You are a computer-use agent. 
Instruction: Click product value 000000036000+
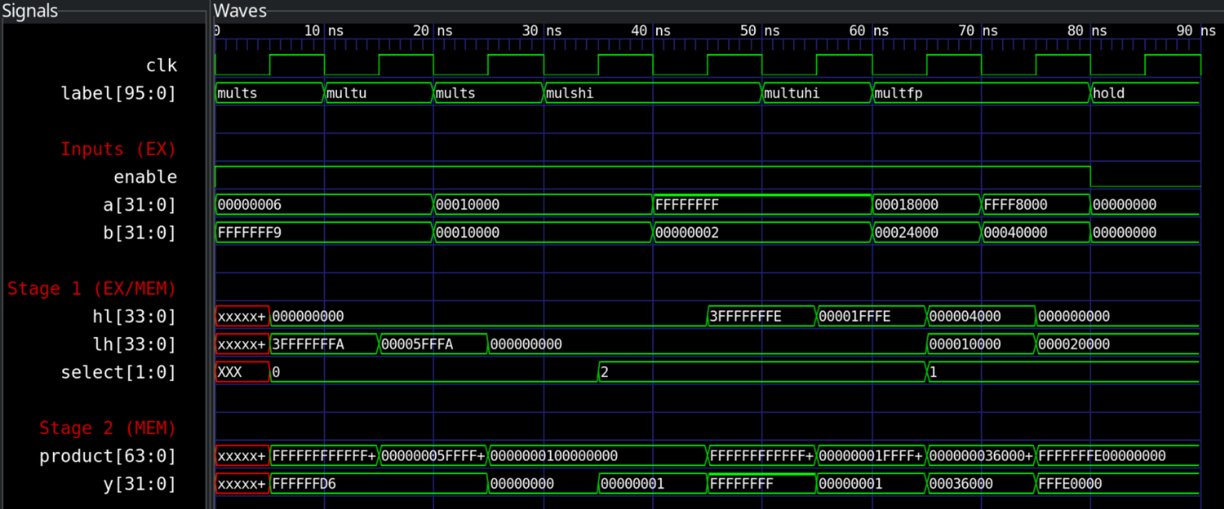[x=981, y=456]
